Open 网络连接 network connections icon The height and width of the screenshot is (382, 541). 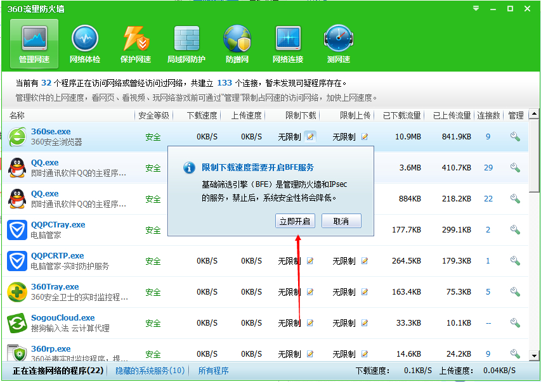click(x=288, y=44)
